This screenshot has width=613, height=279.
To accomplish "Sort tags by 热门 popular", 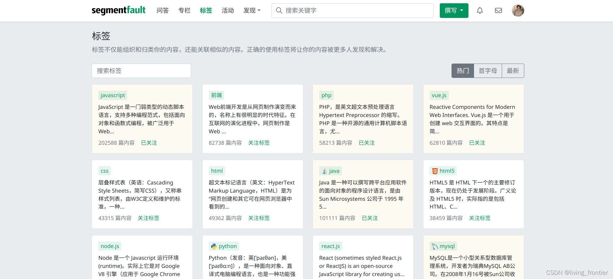I will pos(463,71).
